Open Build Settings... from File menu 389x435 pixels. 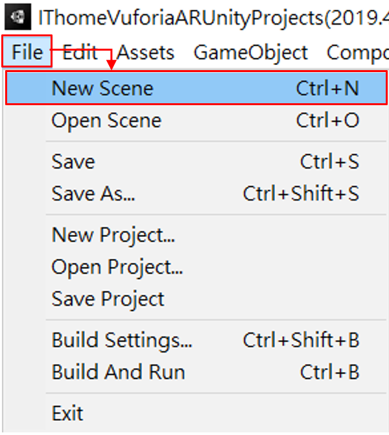pos(122,340)
